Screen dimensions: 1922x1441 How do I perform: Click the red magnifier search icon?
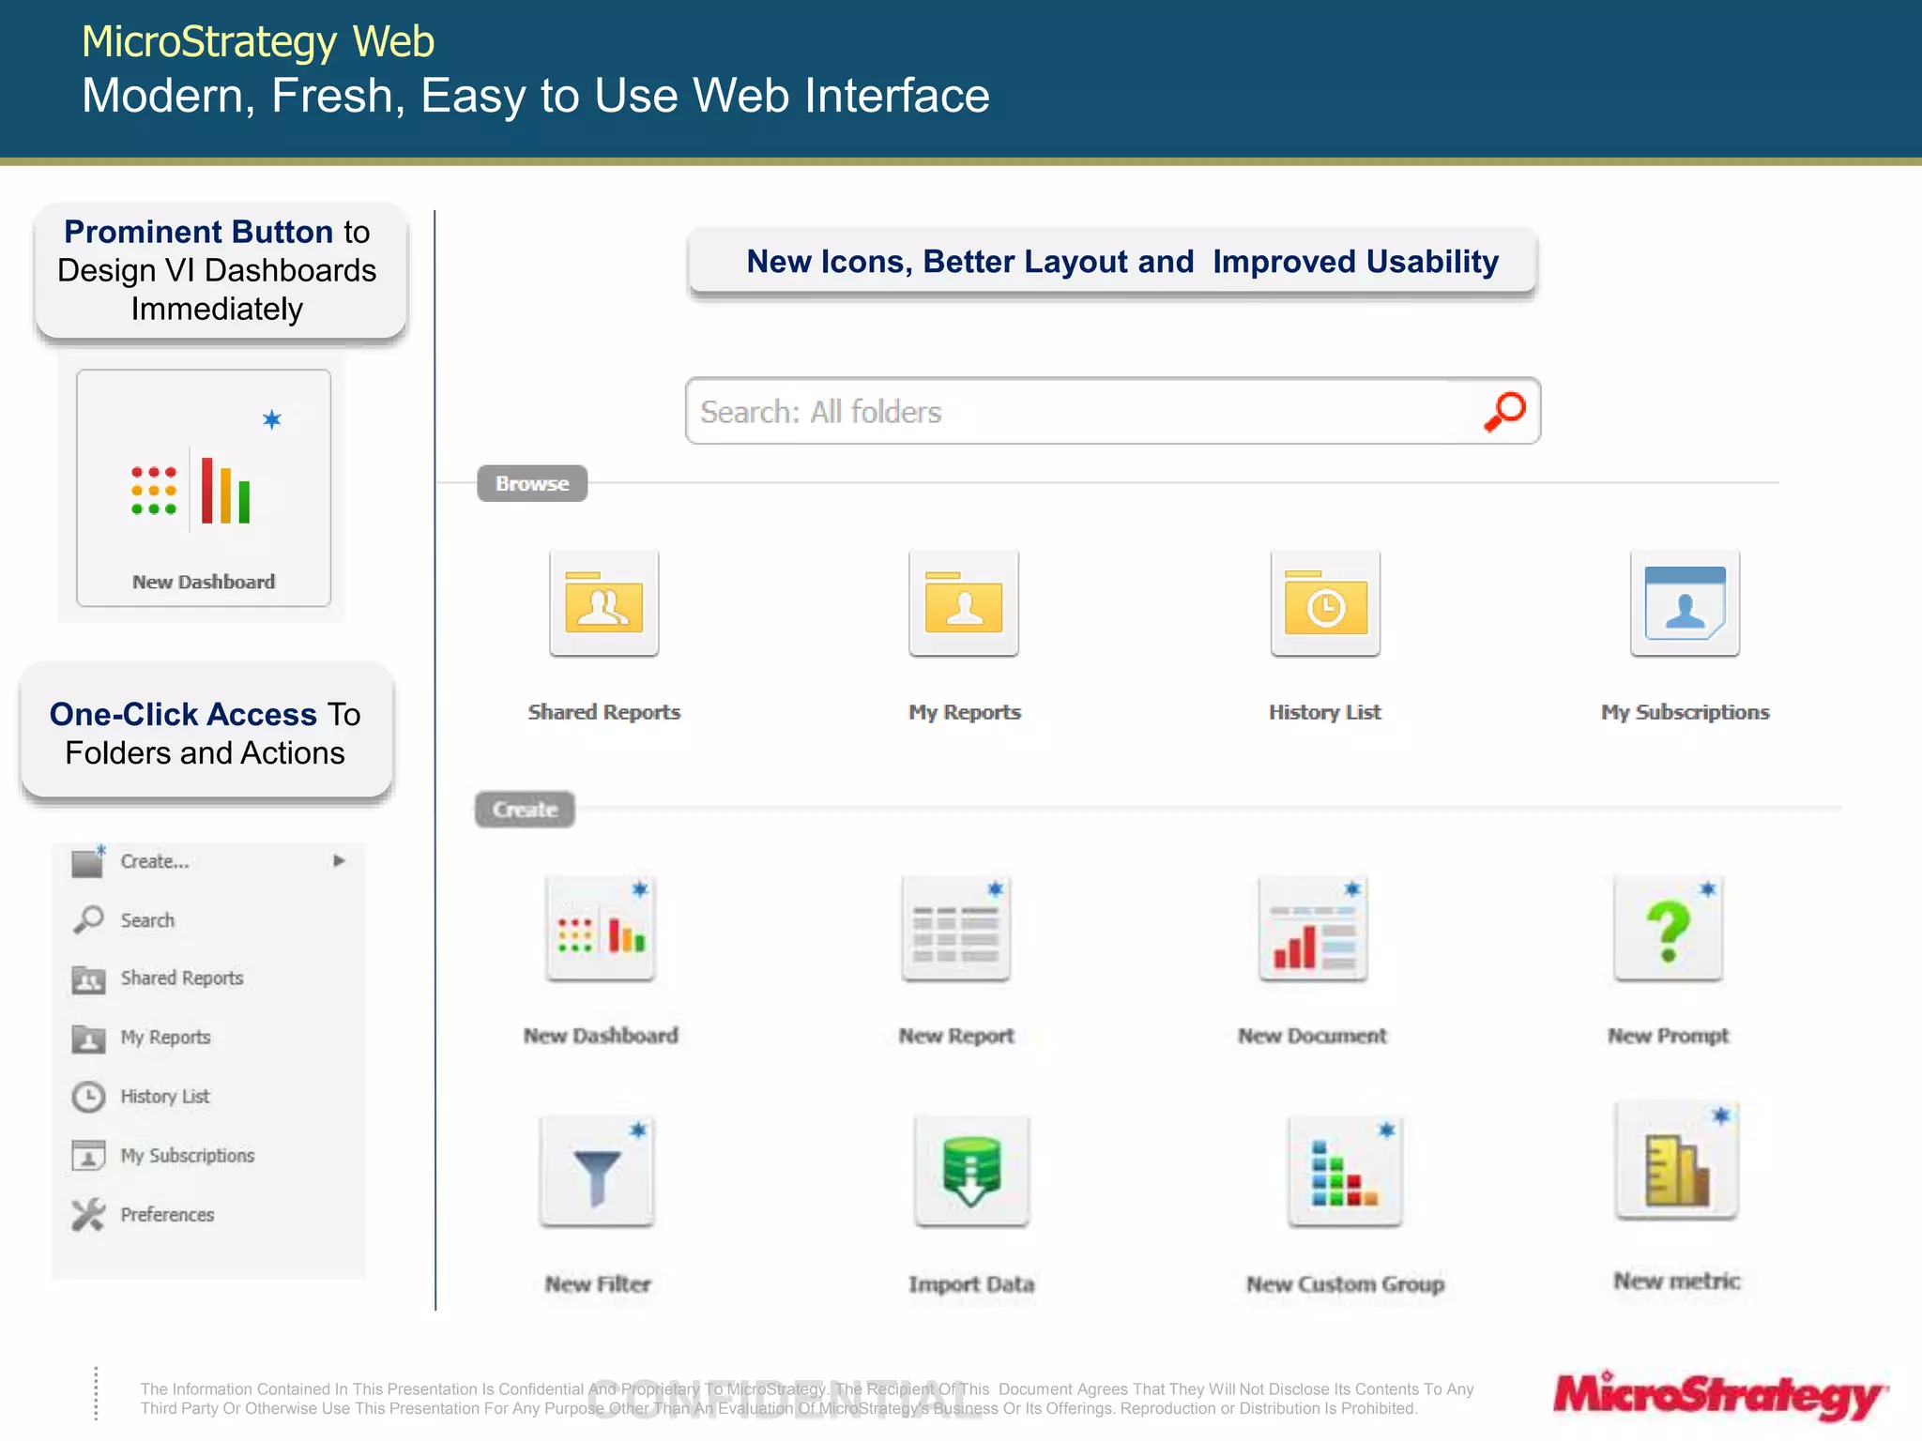click(1504, 411)
